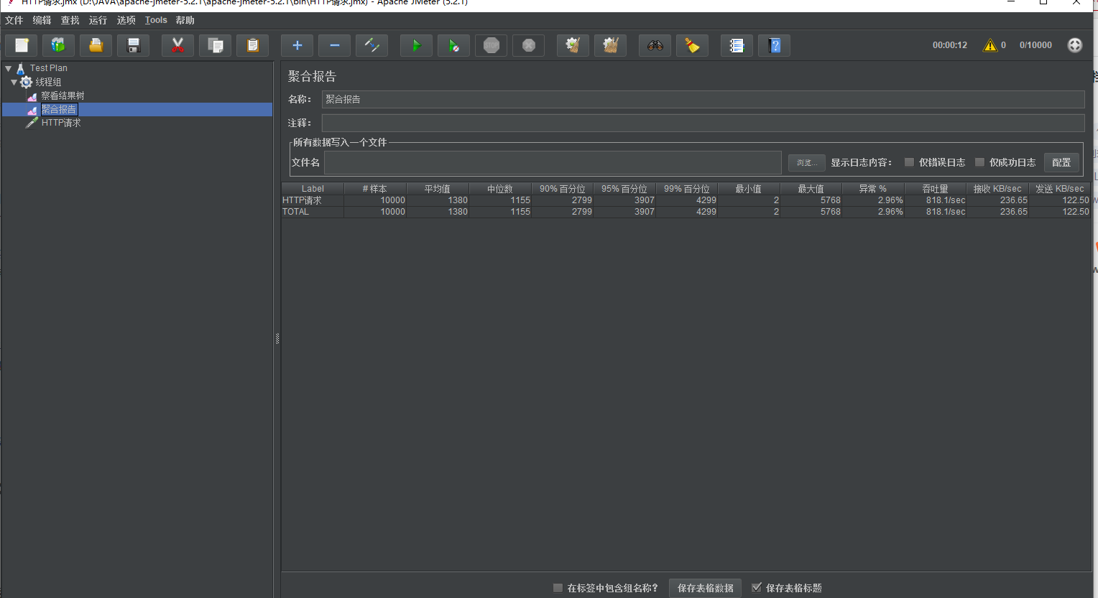Screen dimensions: 1098x598
Task: Select 聚合报告 in the tree
Action: coord(59,109)
